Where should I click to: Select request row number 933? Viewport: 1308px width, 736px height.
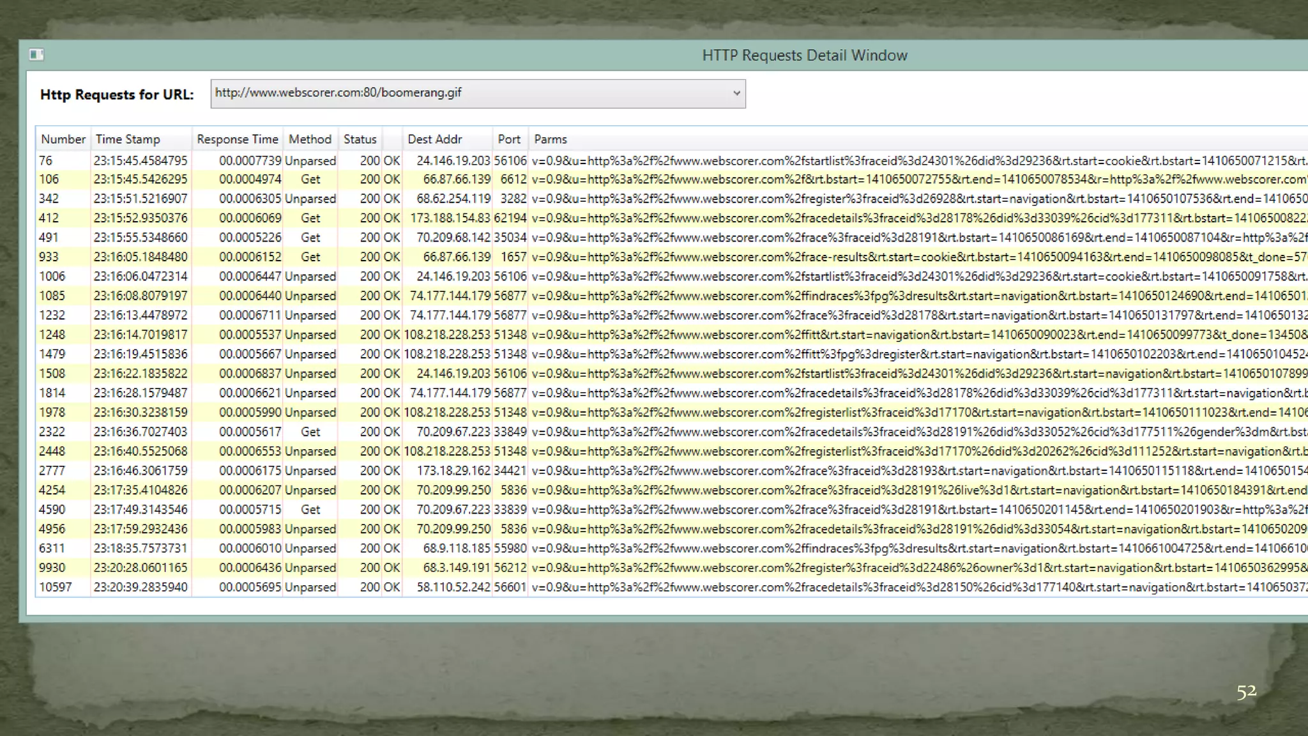(x=49, y=257)
